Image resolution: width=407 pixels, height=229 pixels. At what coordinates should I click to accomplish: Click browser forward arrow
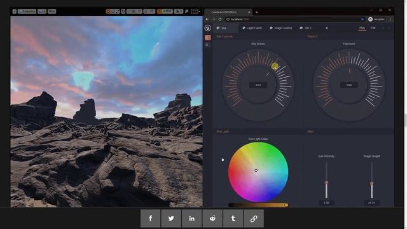coord(214,19)
